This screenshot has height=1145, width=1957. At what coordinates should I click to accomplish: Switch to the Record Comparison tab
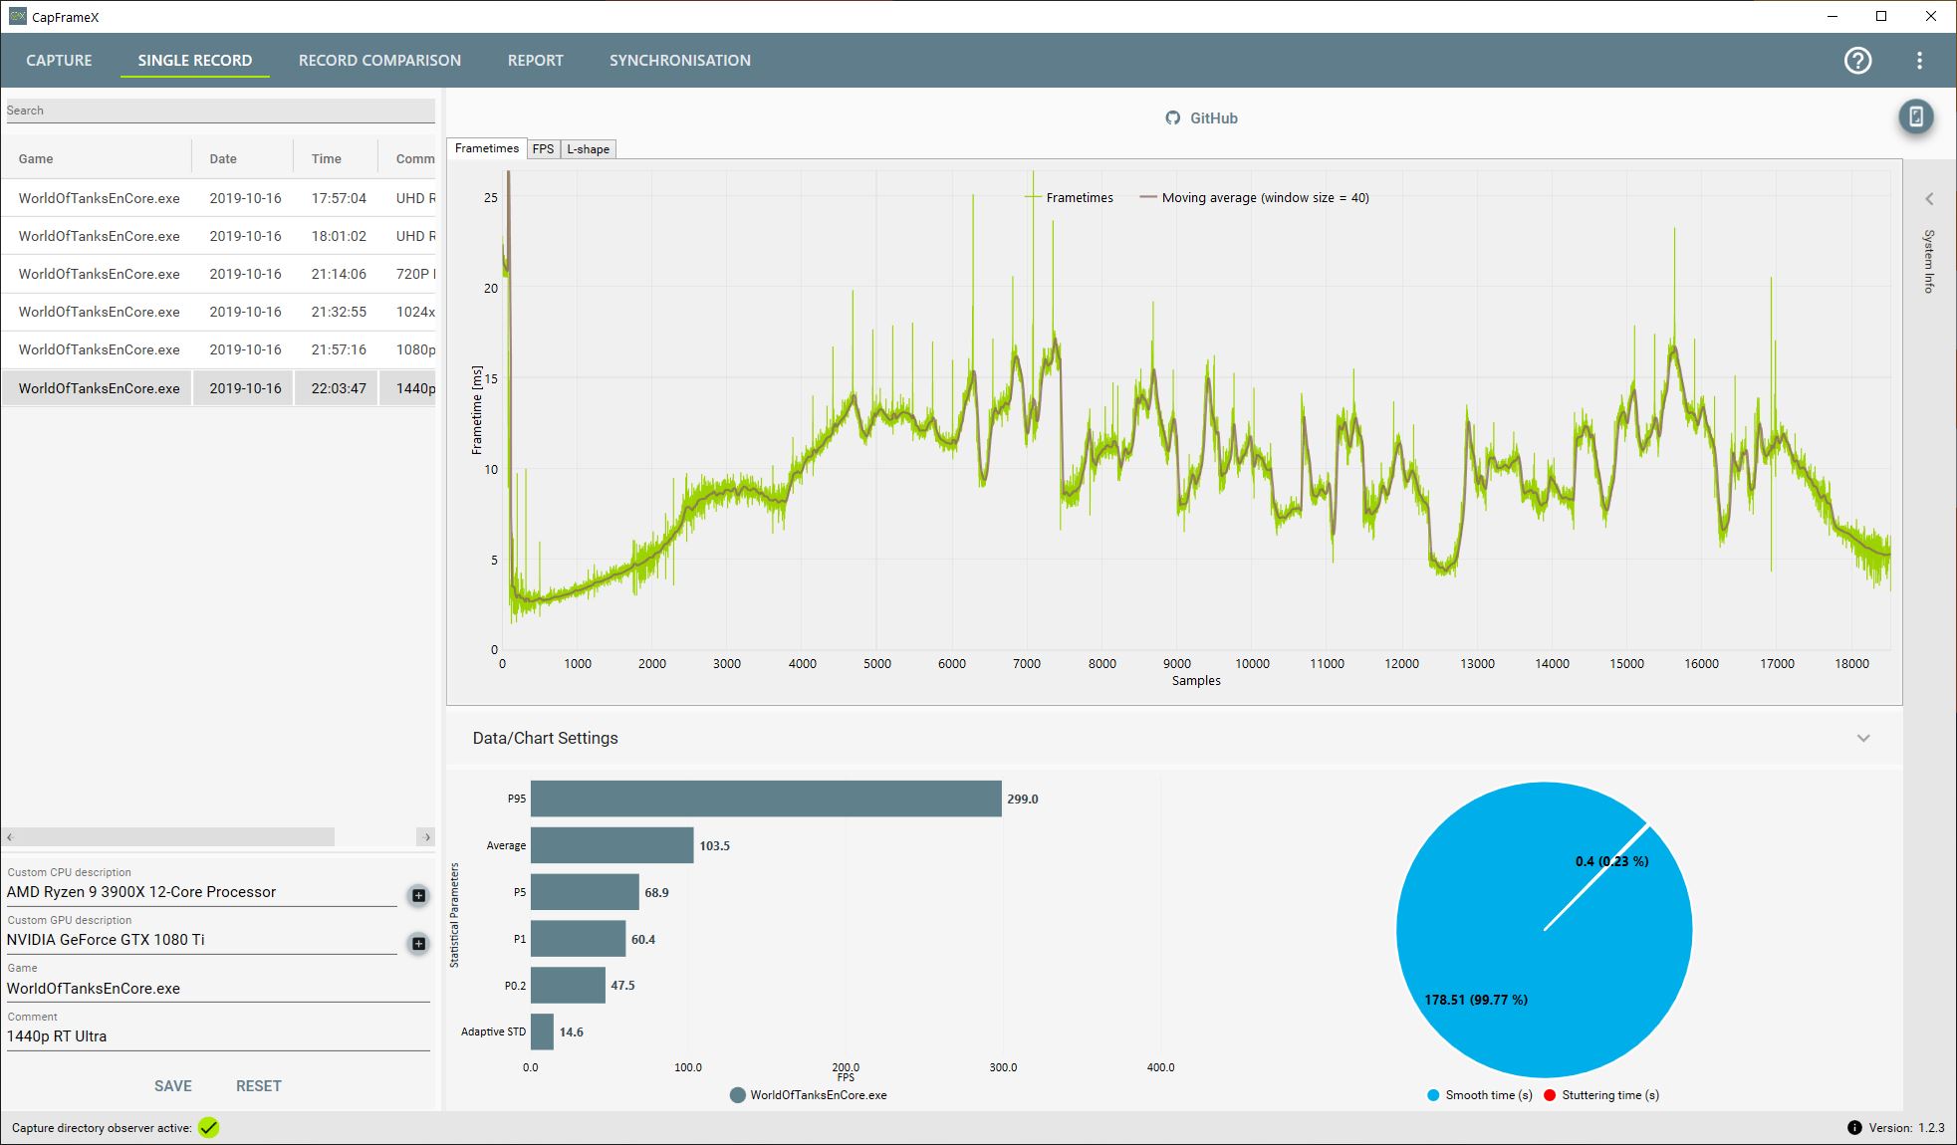[x=379, y=61]
